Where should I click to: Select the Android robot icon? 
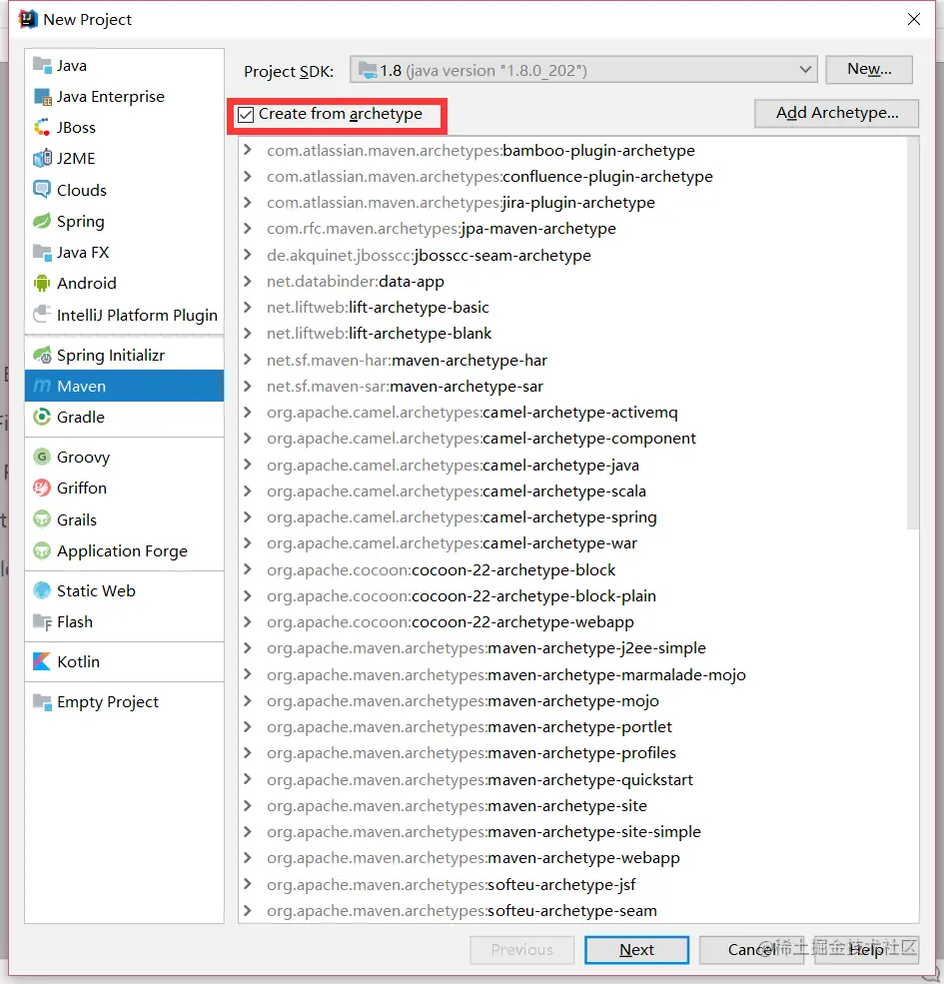pyautogui.click(x=42, y=283)
